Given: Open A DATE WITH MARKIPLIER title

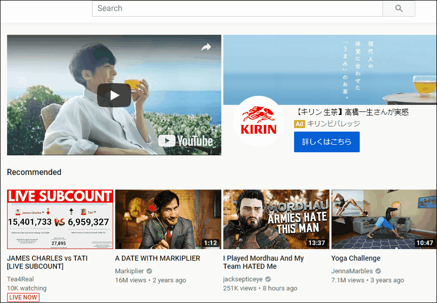Looking at the screenshot, I should pyautogui.click(x=158, y=258).
